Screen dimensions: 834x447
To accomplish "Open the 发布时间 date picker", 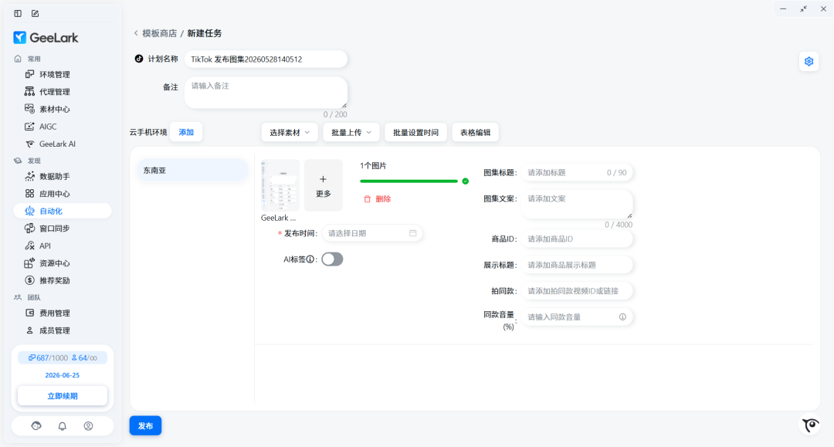I will click(371, 233).
